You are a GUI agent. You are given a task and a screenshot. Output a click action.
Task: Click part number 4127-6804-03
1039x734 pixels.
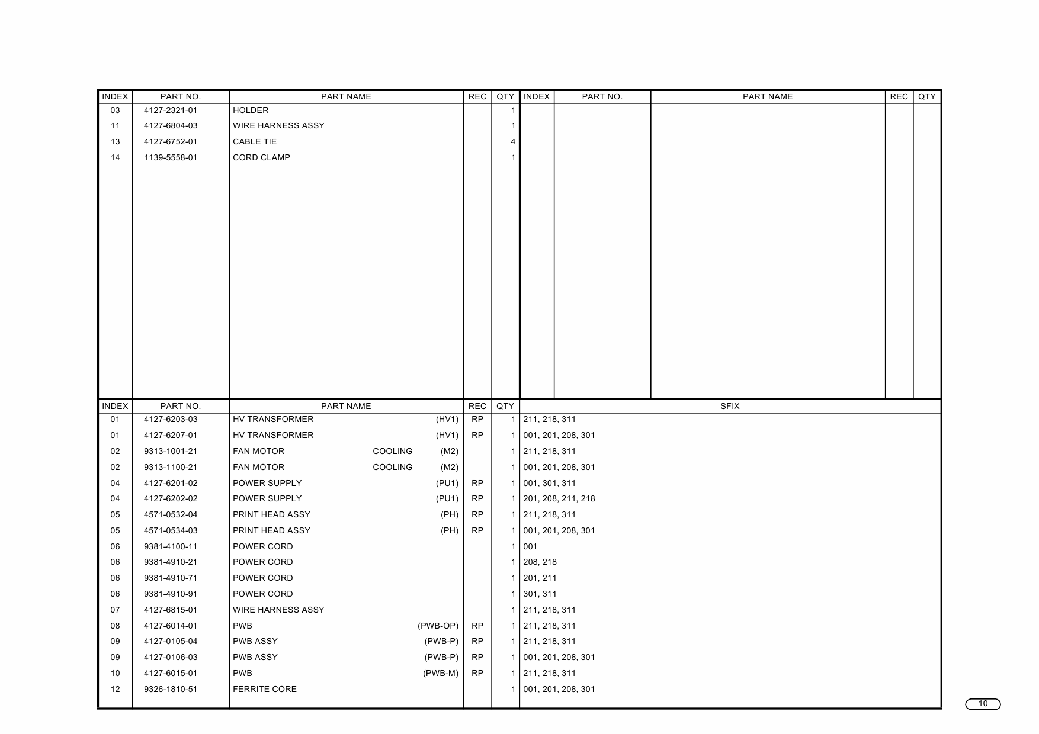pyautogui.click(x=171, y=125)
